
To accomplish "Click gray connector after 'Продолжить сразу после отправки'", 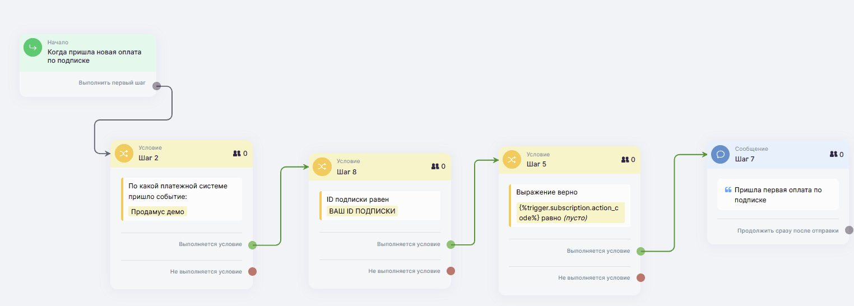I will 849,230.
